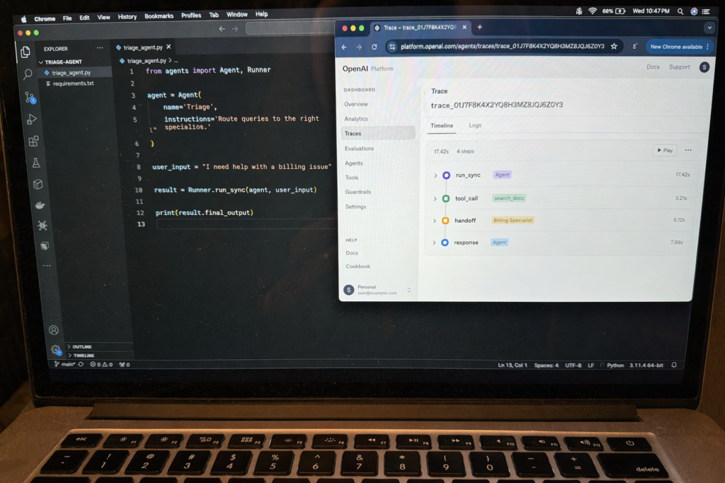
Task: Click New Chrome available button
Action: coord(679,47)
